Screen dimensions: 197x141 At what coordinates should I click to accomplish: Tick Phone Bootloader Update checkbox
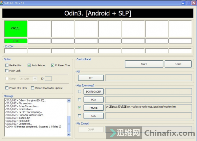pyautogui.click(x=33, y=88)
